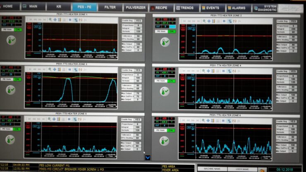Click the thermometer check icon for Heater Zone 6

(164, 141)
